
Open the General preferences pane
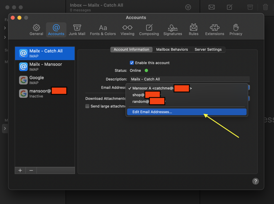pyautogui.click(x=36, y=30)
